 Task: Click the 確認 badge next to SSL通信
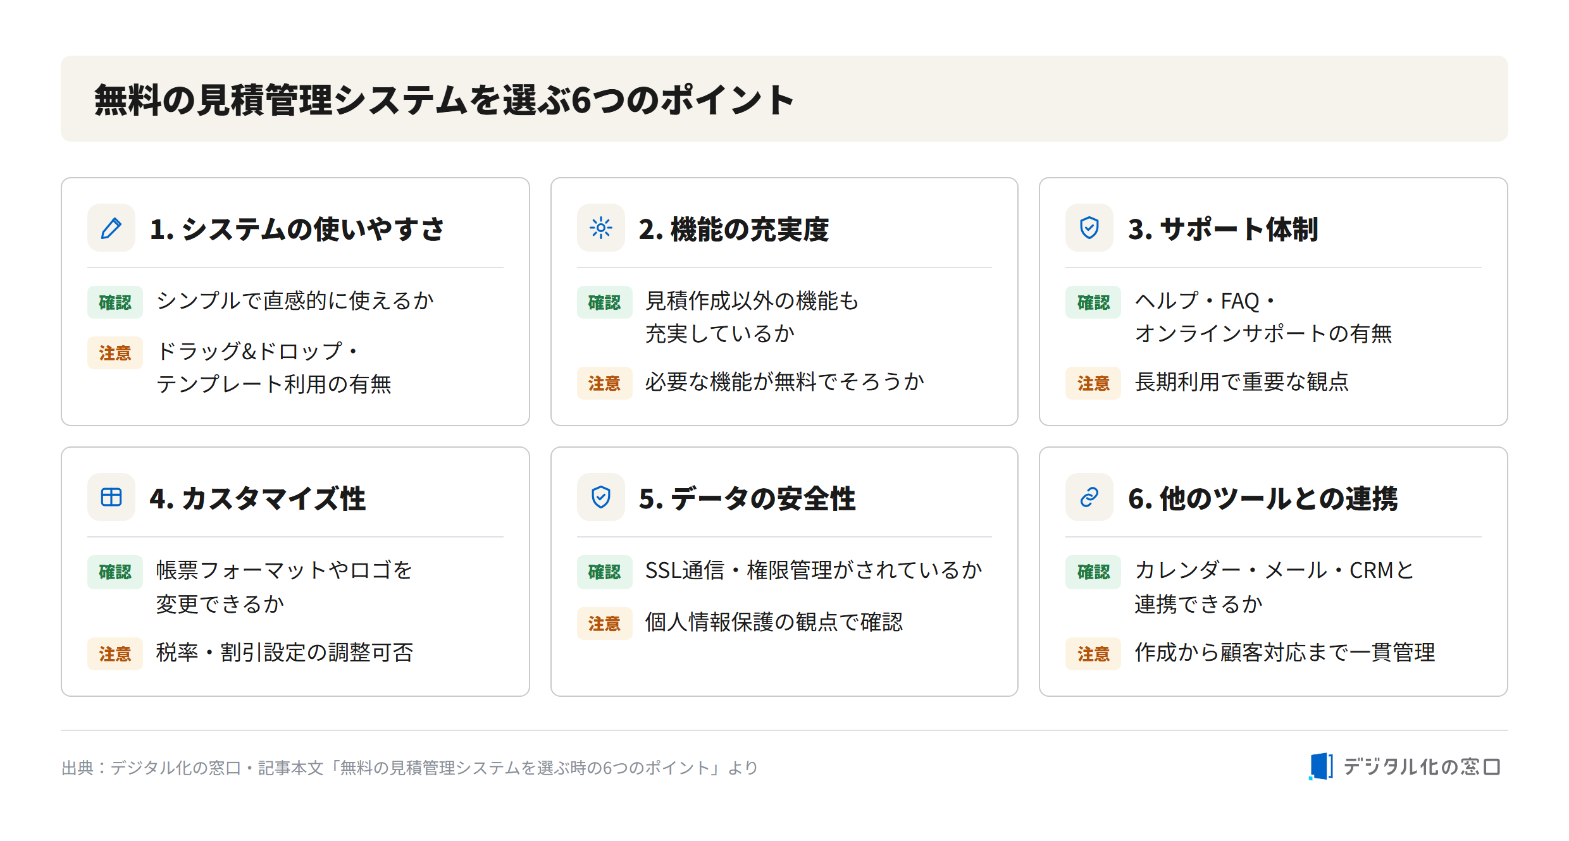point(604,572)
